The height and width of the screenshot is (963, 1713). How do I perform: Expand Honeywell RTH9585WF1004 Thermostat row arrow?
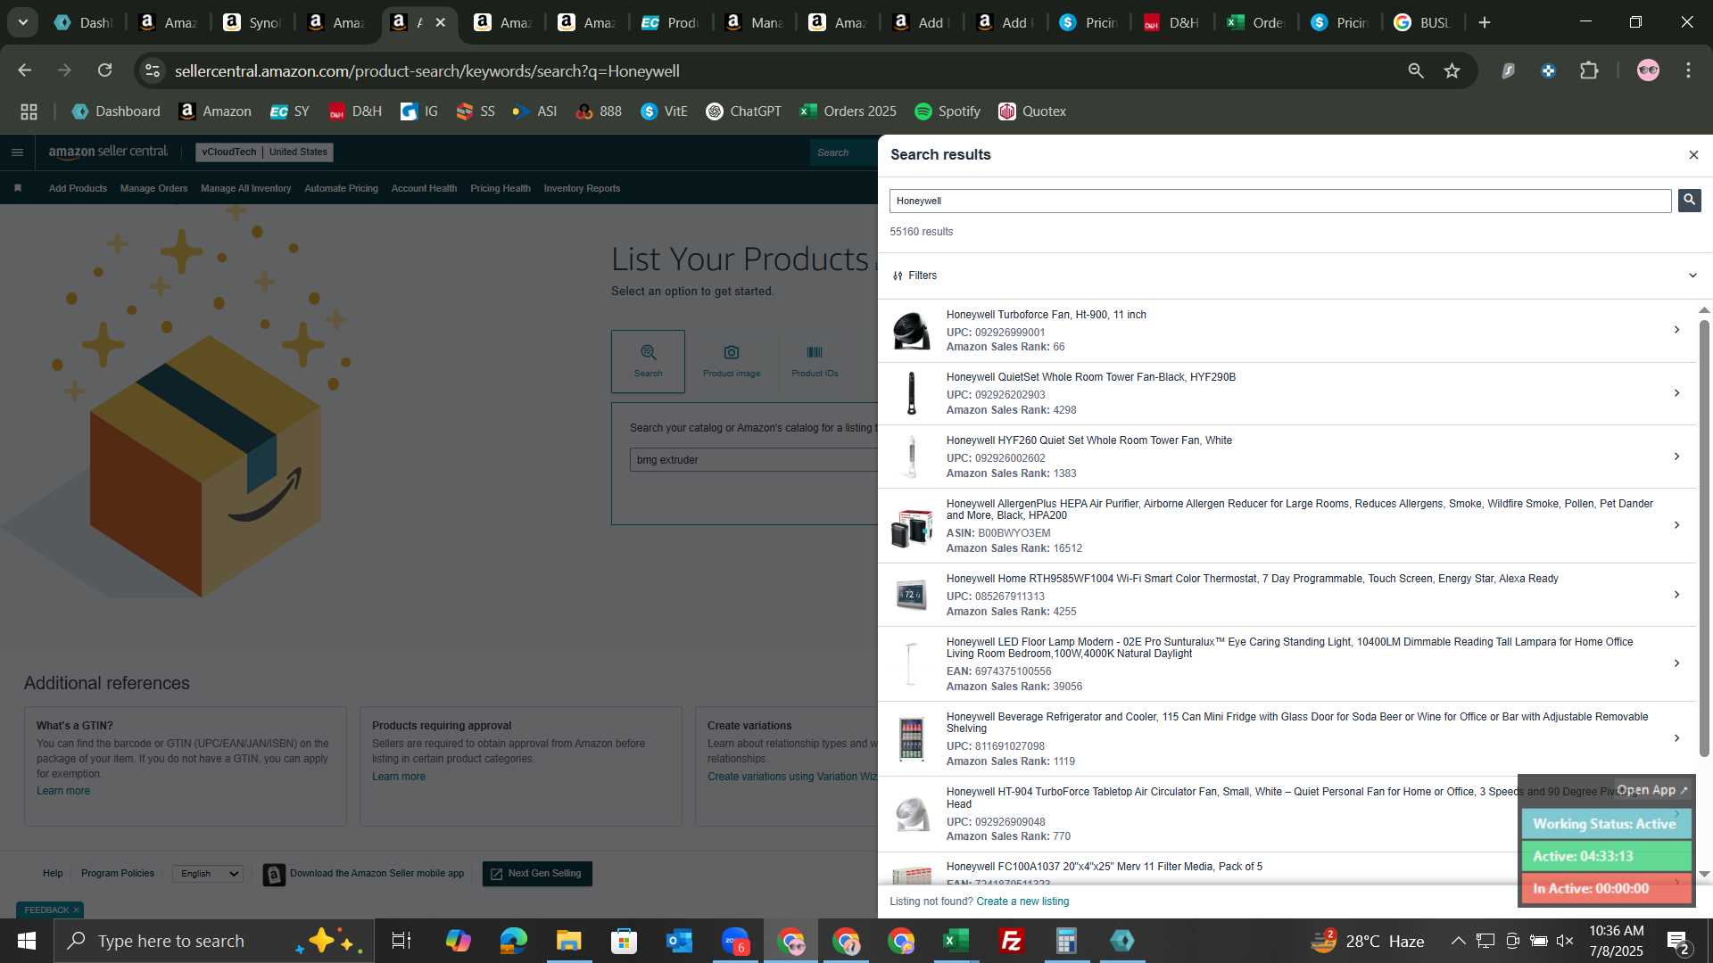point(1676,595)
